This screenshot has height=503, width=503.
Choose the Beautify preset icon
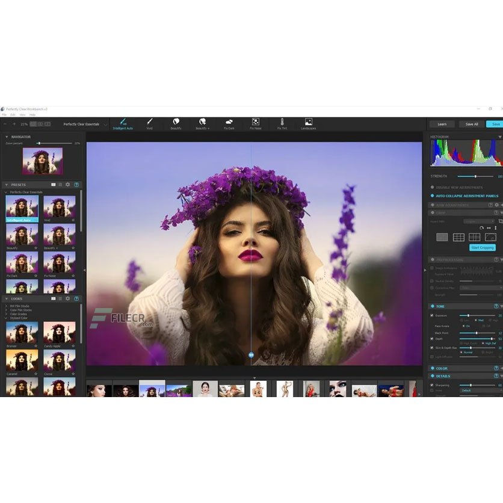(176, 123)
